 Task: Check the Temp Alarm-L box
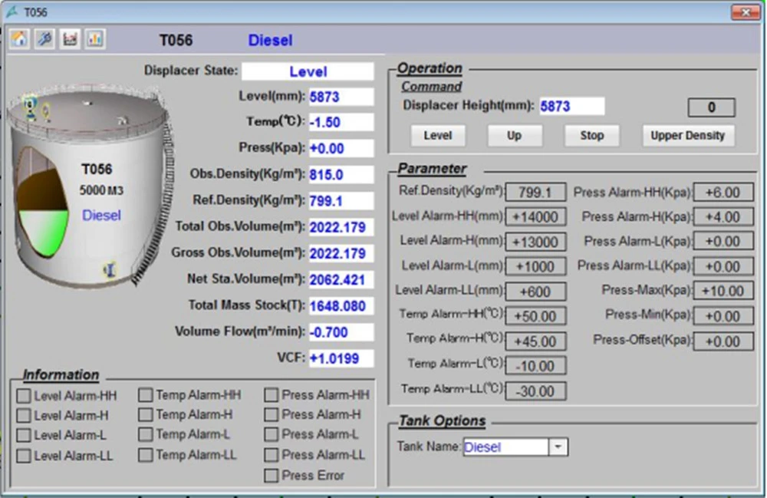tap(145, 434)
